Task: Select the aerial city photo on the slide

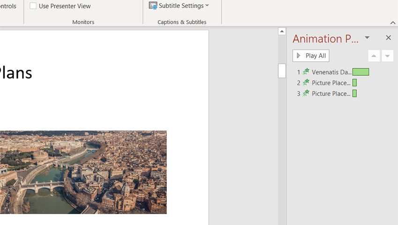Action: 83,172
